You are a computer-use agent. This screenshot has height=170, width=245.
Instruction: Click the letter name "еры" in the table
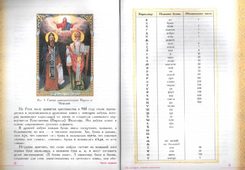(171, 120)
